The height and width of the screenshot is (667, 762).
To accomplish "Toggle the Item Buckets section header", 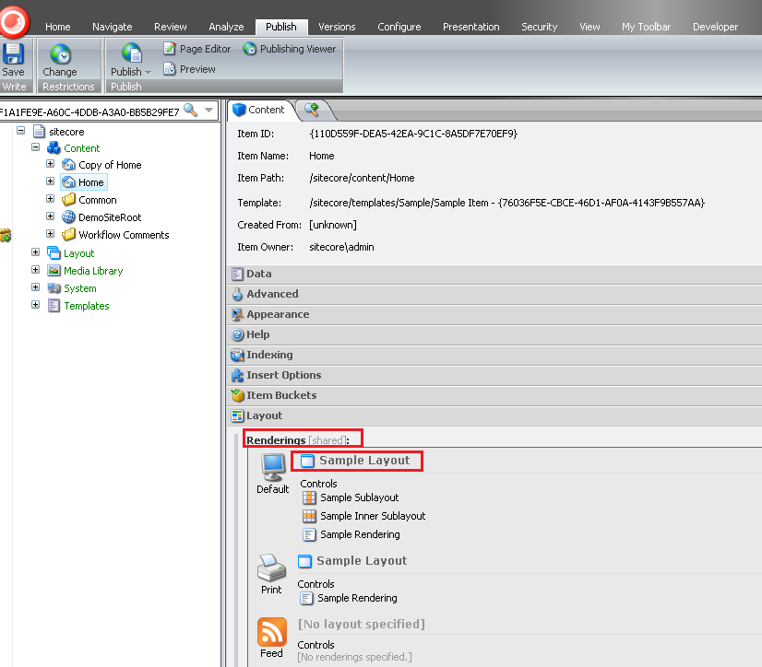I will (x=494, y=395).
